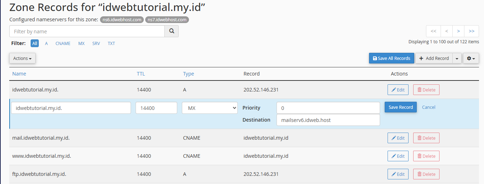
Task: Go to next page with > button
Action: pyautogui.click(x=458, y=31)
